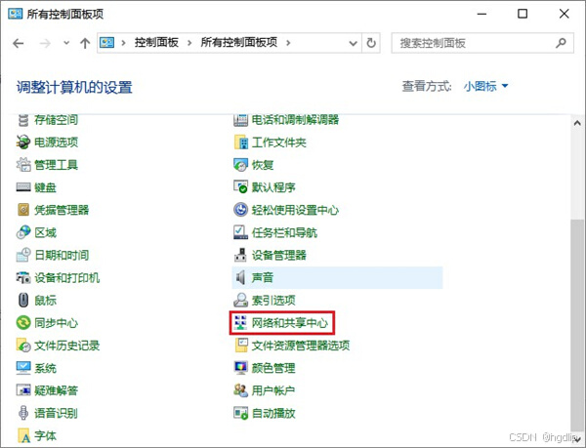Screen dimensions: 586x448
Task: Refresh the control panel view
Action: click(371, 43)
